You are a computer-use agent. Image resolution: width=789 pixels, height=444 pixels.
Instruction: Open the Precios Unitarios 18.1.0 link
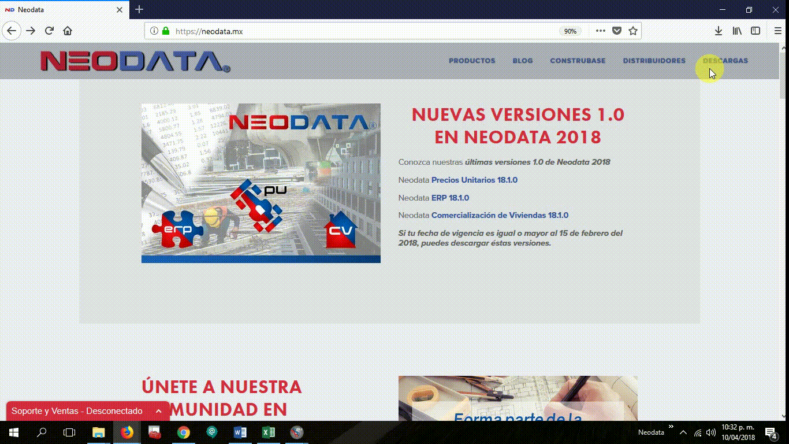(x=474, y=180)
